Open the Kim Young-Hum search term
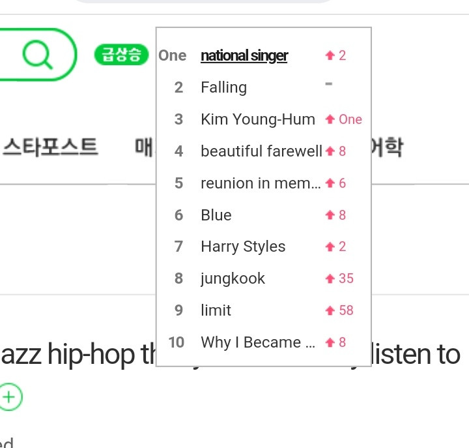Viewport: 469px width, 448px height. tap(258, 119)
